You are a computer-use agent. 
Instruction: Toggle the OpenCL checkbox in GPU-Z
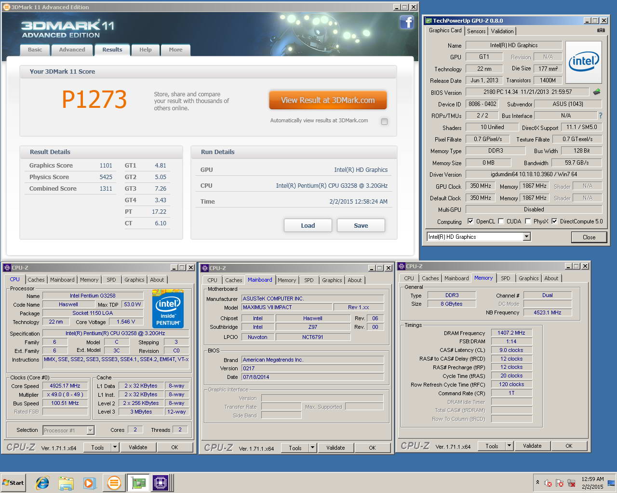point(470,221)
